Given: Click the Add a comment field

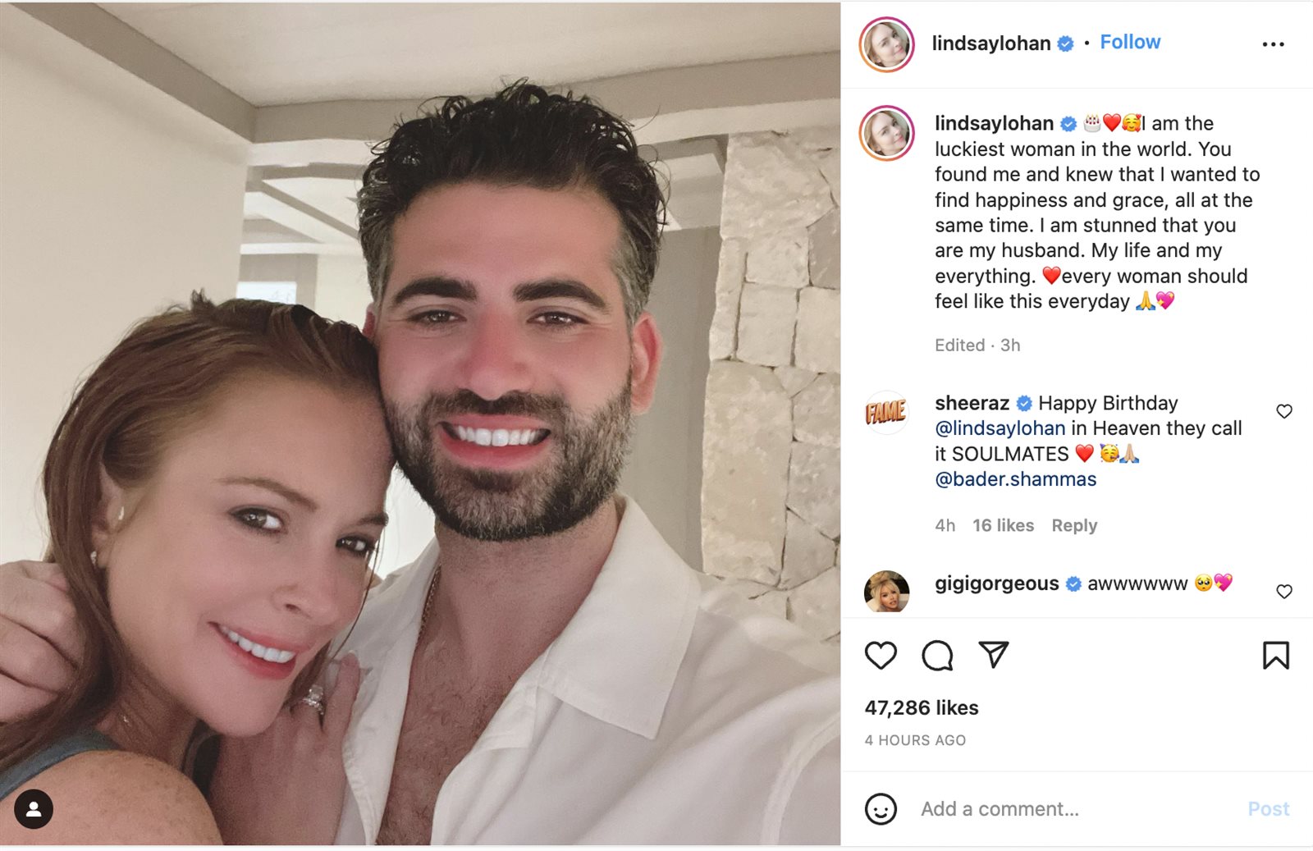Looking at the screenshot, I should [1075, 809].
